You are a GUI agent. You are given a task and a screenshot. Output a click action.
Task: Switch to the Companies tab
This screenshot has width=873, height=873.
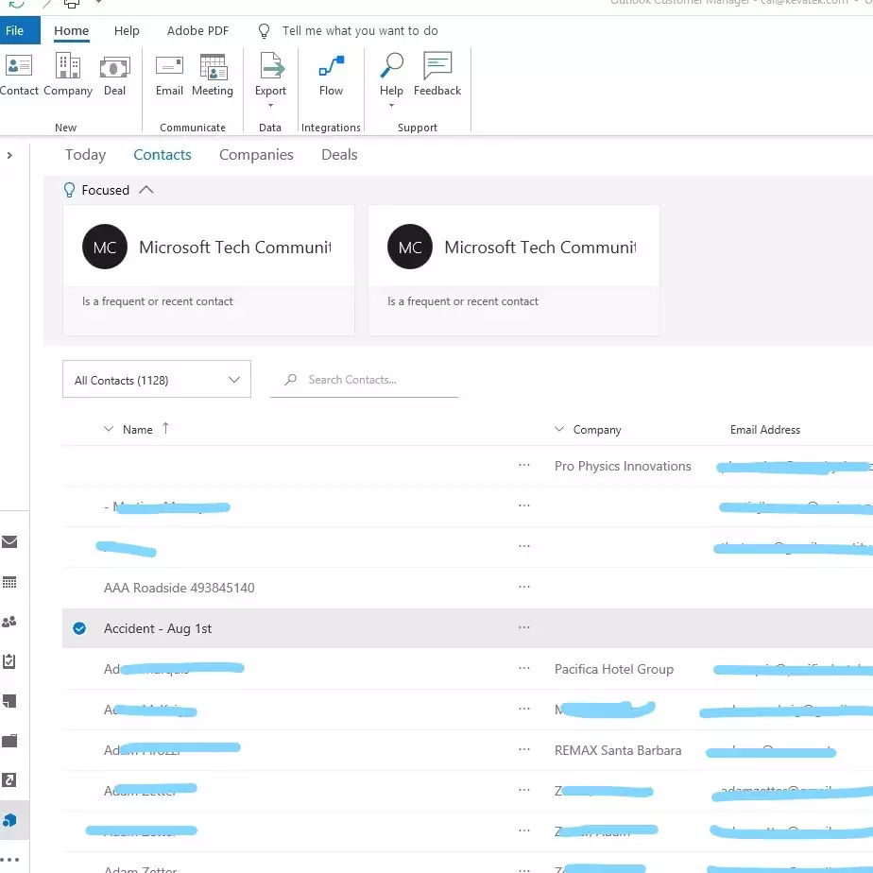click(256, 155)
